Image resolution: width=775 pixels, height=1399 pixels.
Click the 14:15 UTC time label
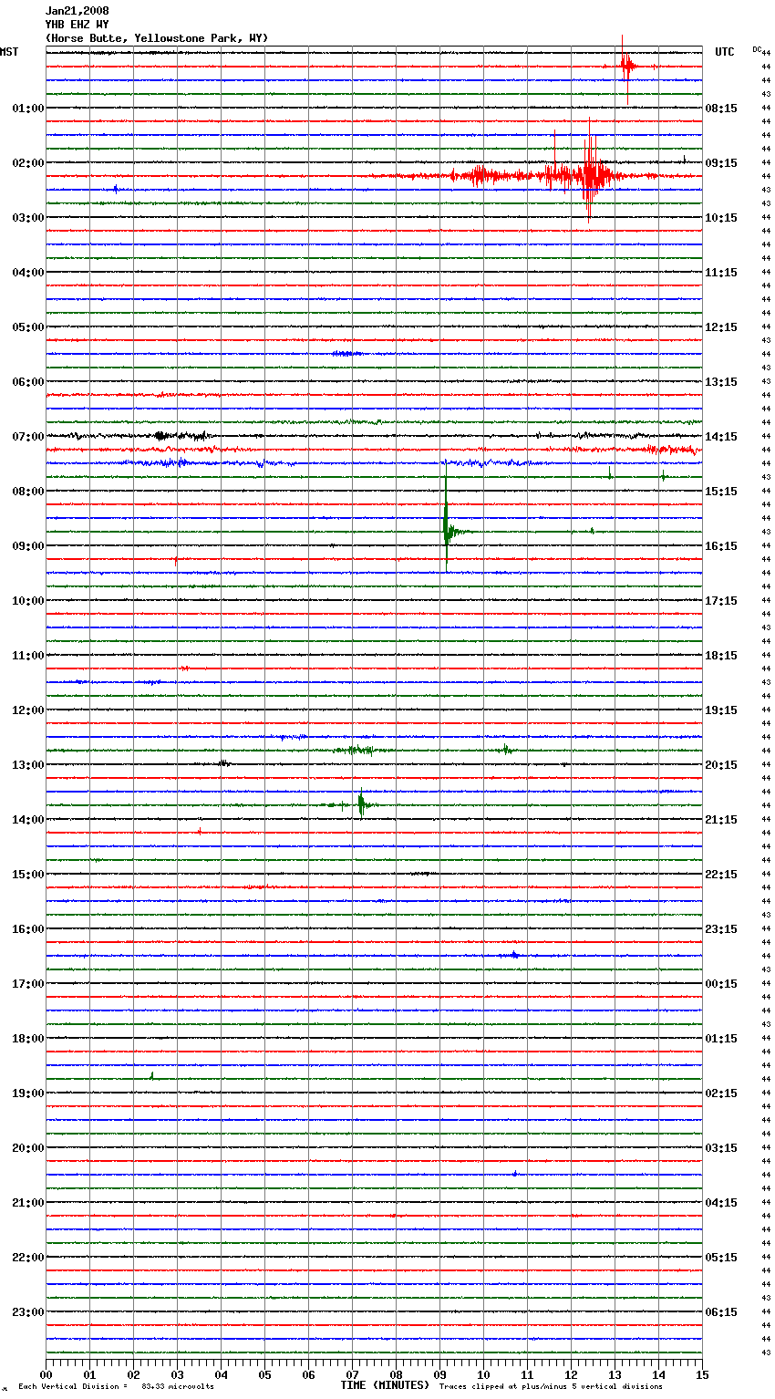(721, 437)
